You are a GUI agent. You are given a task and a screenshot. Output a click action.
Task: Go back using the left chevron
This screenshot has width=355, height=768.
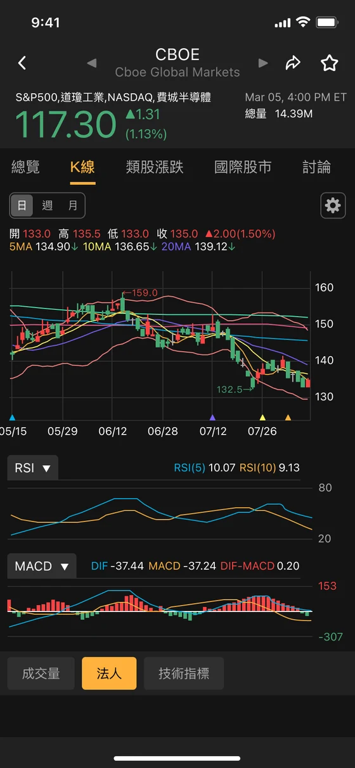[x=22, y=63]
